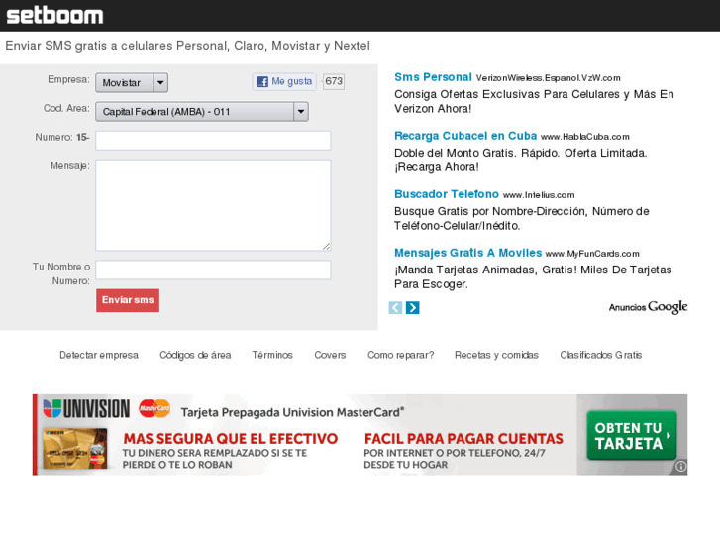720x540 pixels.
Task: Click the ad info icon on banner
Action: click(x=681, y=467)
